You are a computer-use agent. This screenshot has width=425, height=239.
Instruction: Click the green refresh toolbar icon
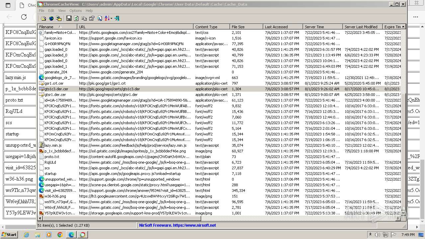point(76,19)
